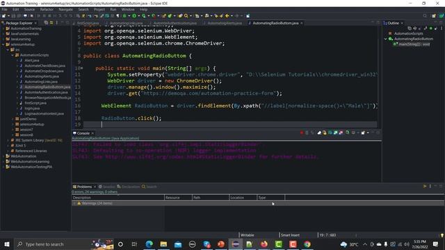Viewport: 445px width, 250px height.
Task: Switch to the AutomatingAlerts.java editor tab
Action: pos(225,23)
